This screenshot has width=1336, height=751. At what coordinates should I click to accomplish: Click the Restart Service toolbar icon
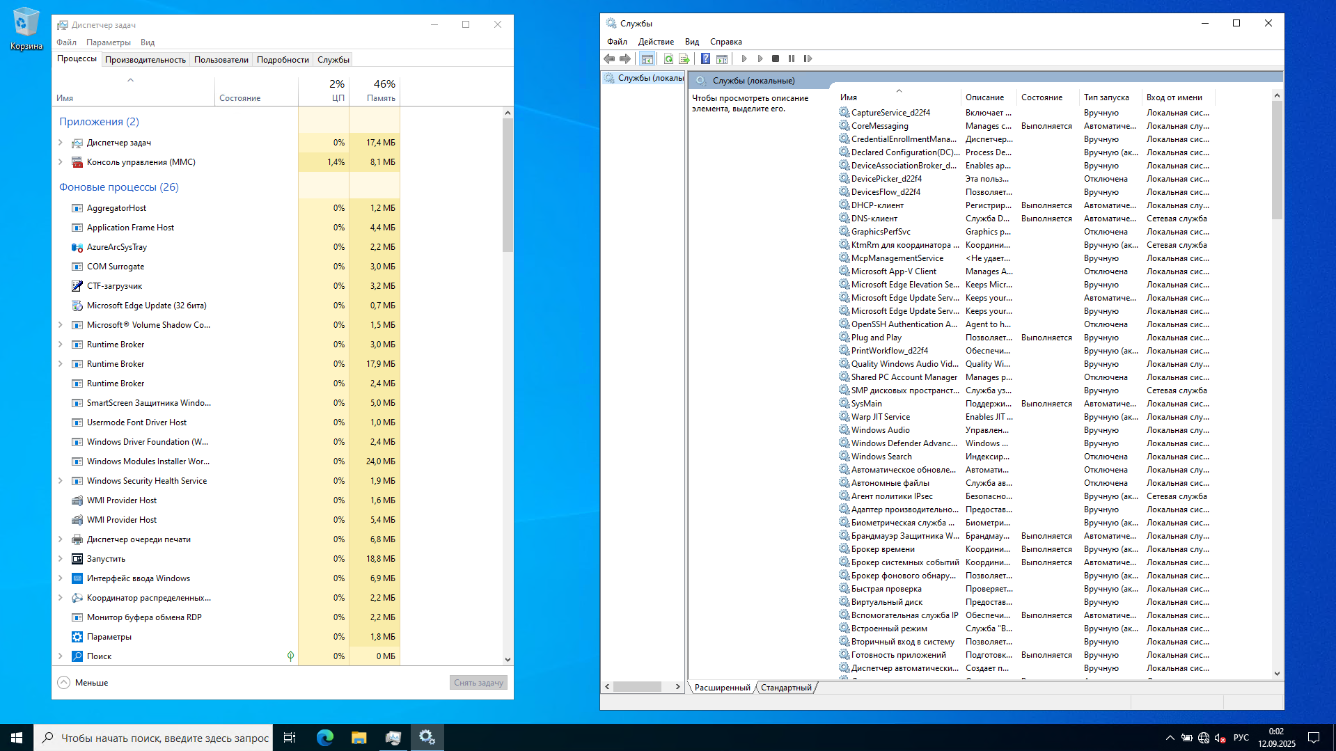(808, 59)
